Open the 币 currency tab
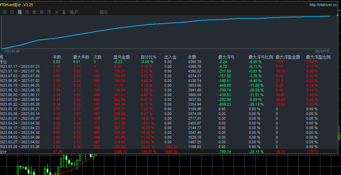Image resolution: width=341 pixels, height=175 pixels. pos(49,12)
